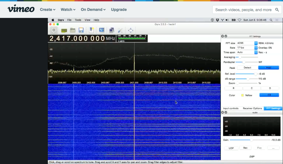Click the Vimeo logo
Screen dimensions: 283x164
[x=21, y=9]
